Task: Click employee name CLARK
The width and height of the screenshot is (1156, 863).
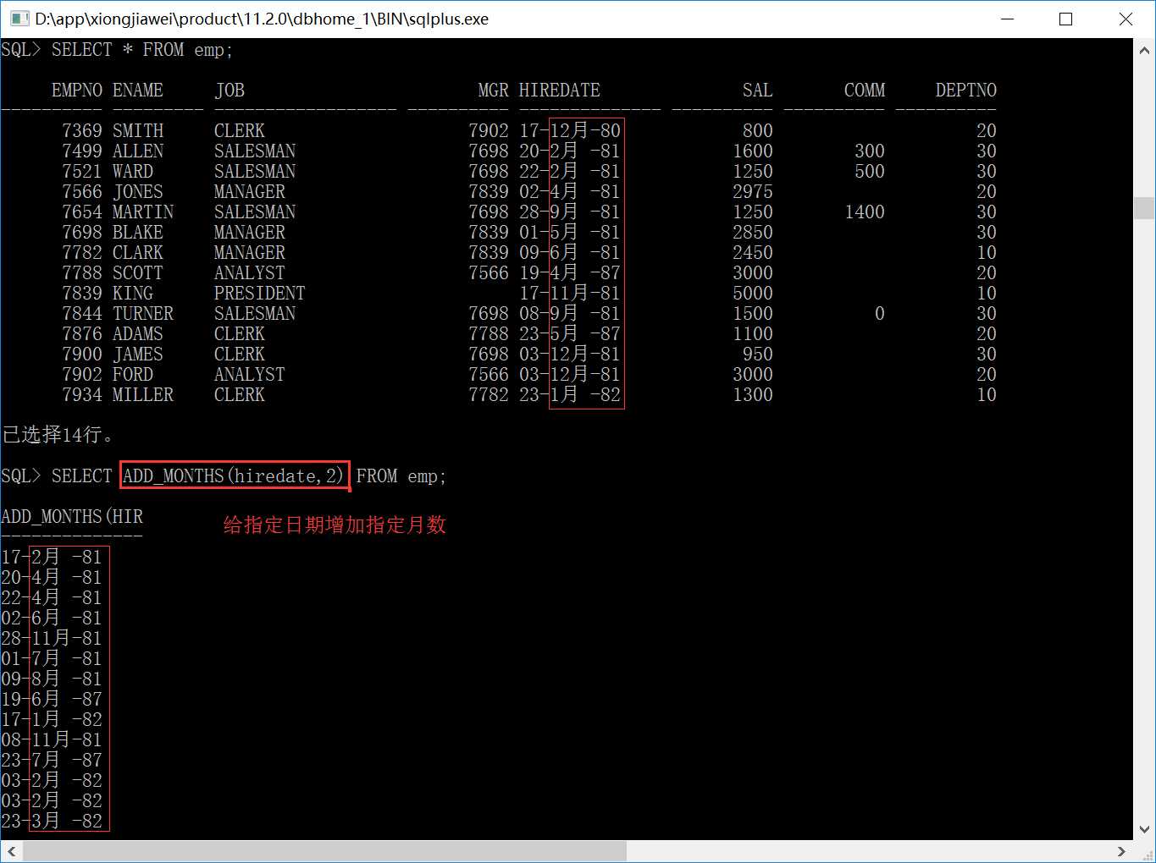Action: coord(138,252)
